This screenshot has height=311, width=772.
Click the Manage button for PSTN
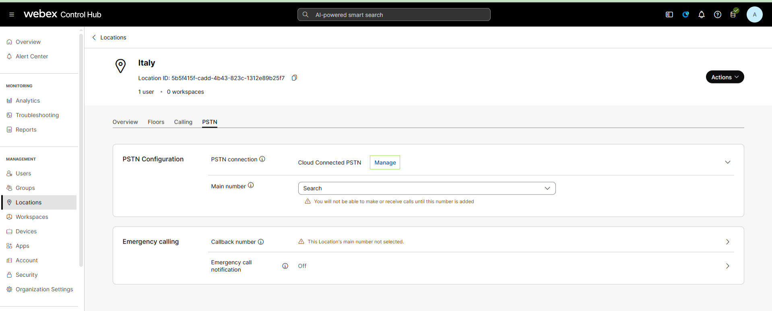click(385, 162)
